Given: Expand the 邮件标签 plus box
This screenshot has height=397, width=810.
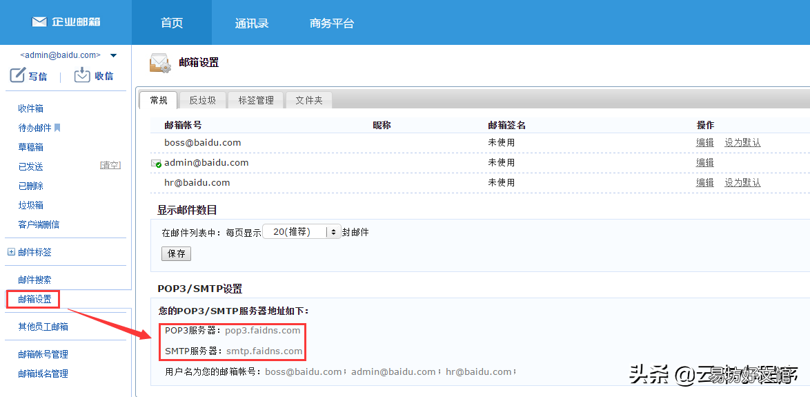Looking at the screenshot, I should [x=11, y=252].
